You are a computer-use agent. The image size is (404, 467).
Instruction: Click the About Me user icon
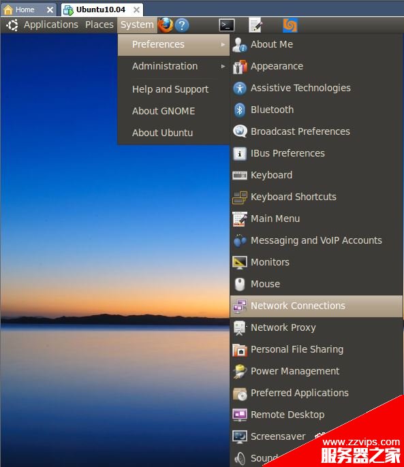240,45
